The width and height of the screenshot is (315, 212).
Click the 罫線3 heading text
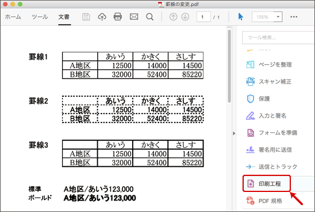tap(39, 145)
